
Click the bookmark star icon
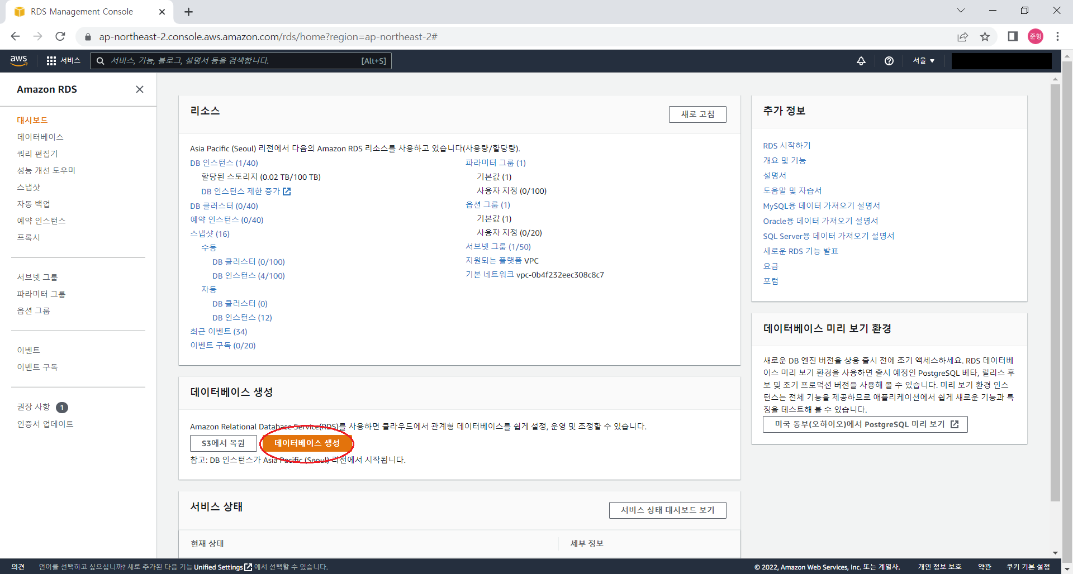pyautogui.click(x=985, y=36)
